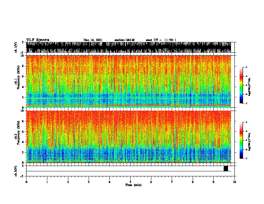Click the "ch.3(V)" axis label
This screenshot has width=264, height=204.
pyautogui.click(x=16, y=171)
